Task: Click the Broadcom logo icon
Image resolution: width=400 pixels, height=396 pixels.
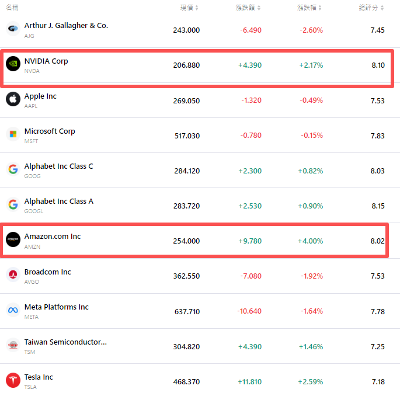Action: (x=13, y=275)
